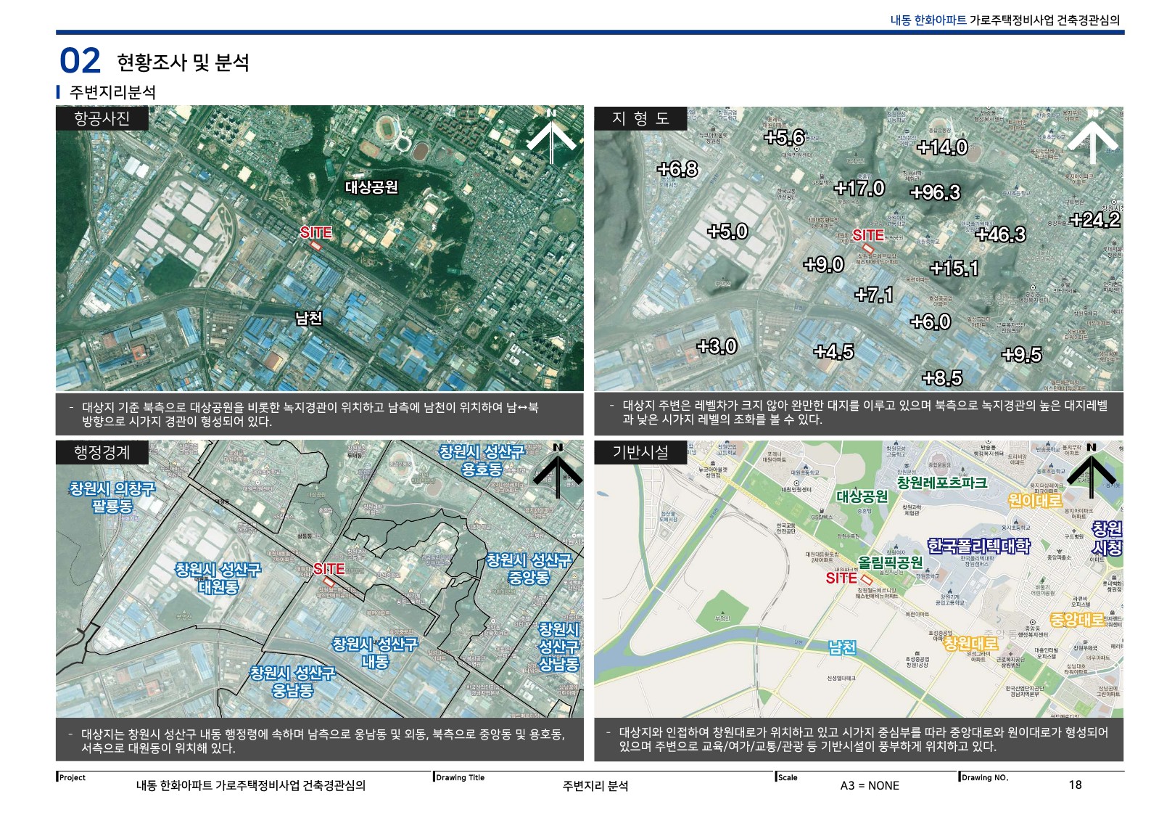Select the 행정경계 panel title label

pyautogui.click(x=102, y=453)
